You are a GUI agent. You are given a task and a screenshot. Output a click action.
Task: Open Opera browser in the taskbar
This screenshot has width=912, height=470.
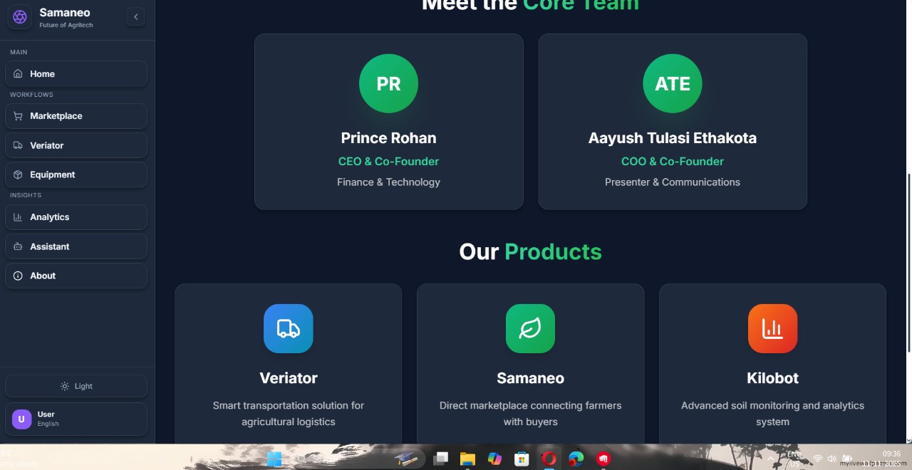tap(549, 459)
